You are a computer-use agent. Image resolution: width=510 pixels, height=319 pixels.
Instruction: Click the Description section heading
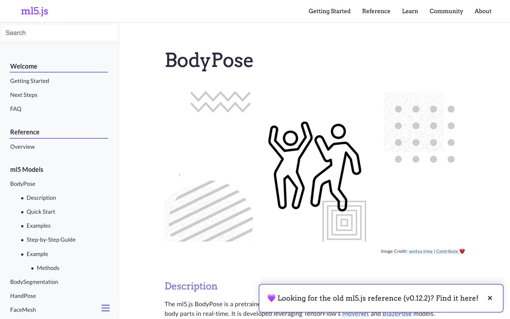191,286
